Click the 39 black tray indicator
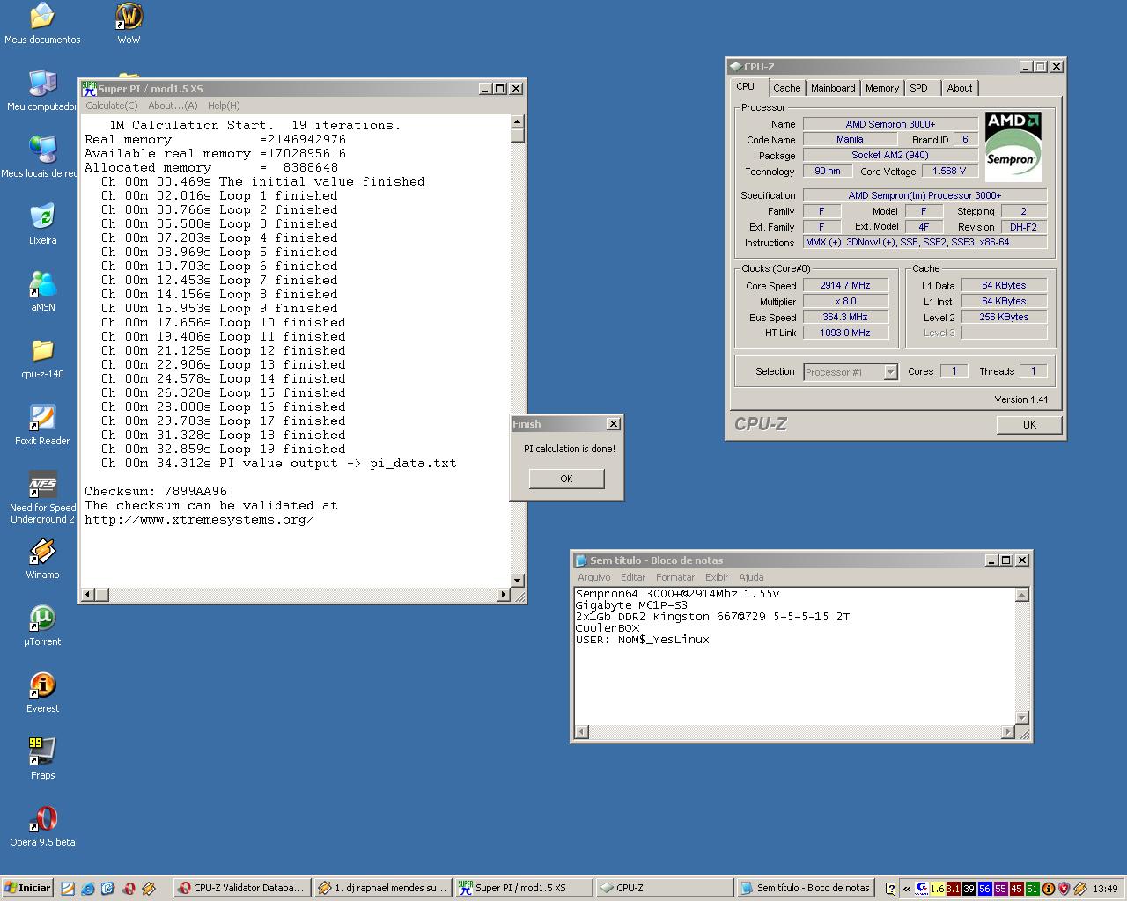The width and height of the screenshot is (1127, 901). 969,889
